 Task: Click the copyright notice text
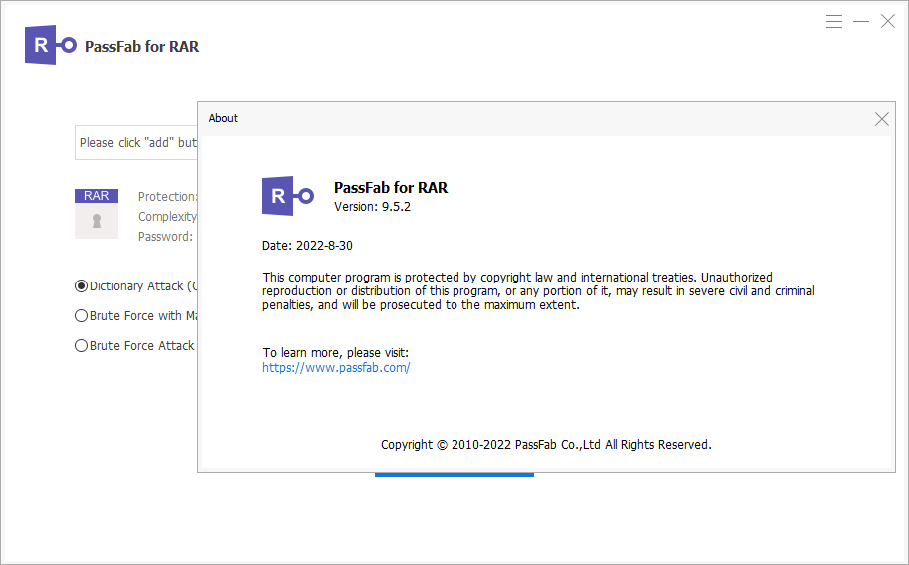point(546,445)
